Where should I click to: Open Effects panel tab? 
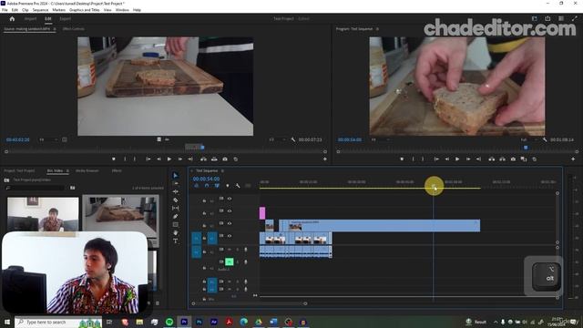[117, 170]
